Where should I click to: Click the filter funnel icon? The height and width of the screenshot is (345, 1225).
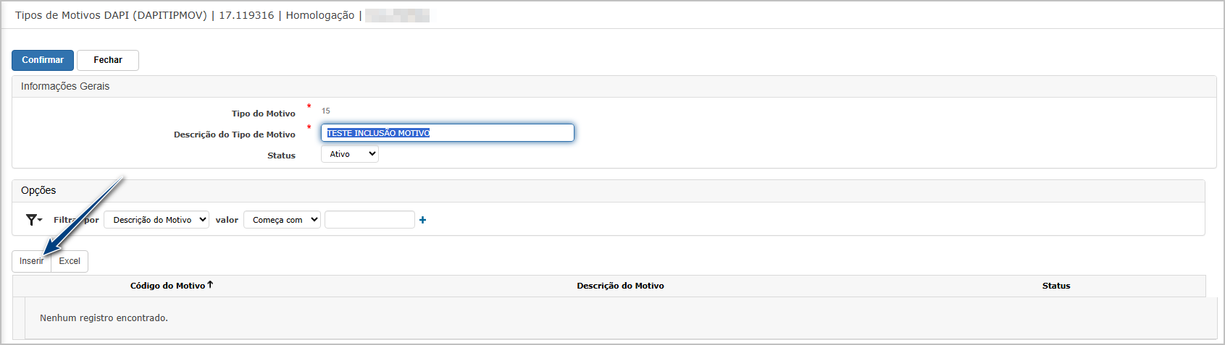click(x=33, y=220)
